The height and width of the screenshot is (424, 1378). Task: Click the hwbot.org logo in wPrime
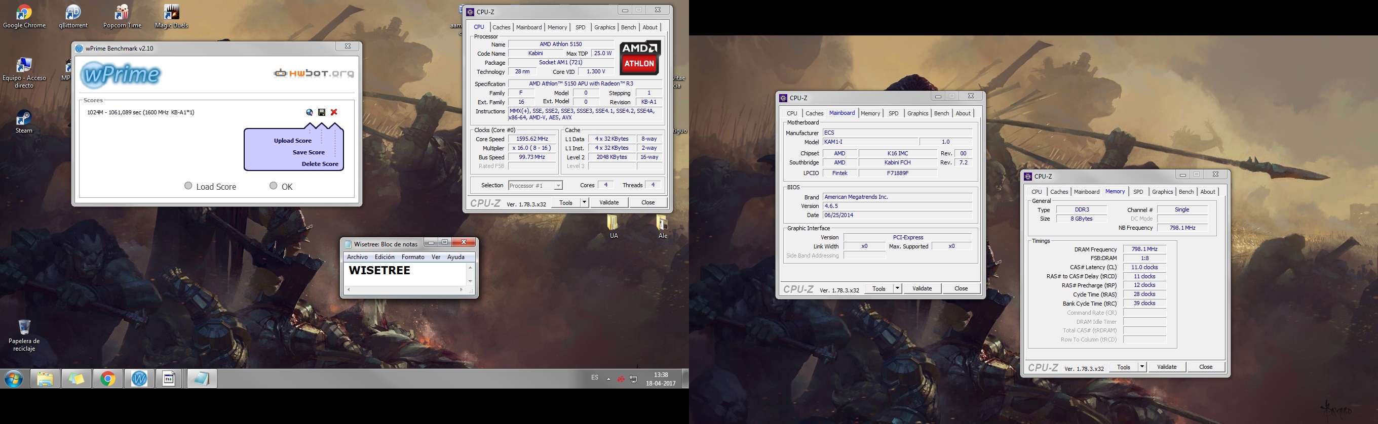[314, 73]
